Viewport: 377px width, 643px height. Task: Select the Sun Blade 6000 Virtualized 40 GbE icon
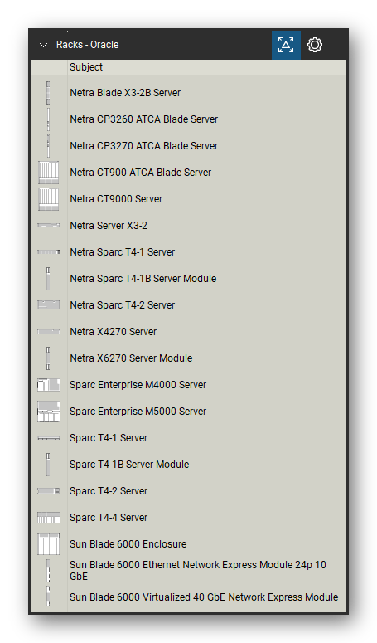(48, 597)
